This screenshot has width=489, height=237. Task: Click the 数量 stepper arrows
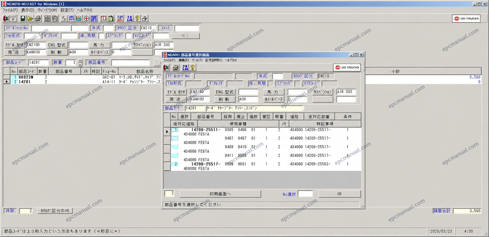point(80,63)
